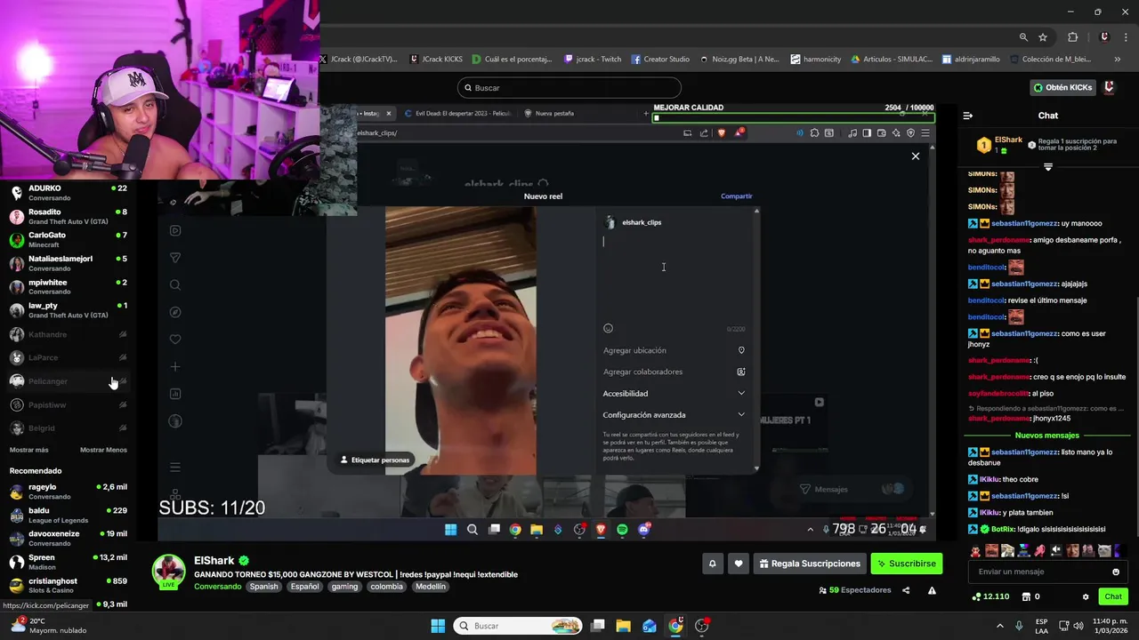
Task: Click the Obtén KICKs button
Action: tap(1062, 87)
